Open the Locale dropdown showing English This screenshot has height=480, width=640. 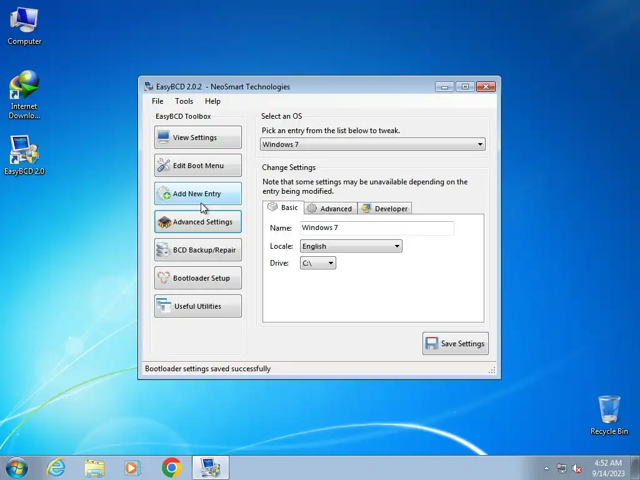(x=351, y=246)
